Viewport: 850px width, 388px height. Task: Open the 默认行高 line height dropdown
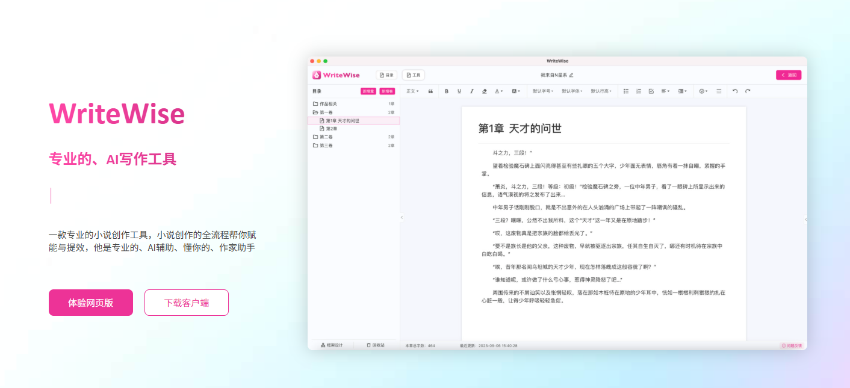[601, 91]
